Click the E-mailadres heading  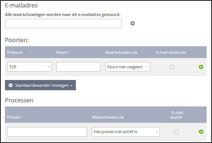[21, 5]
